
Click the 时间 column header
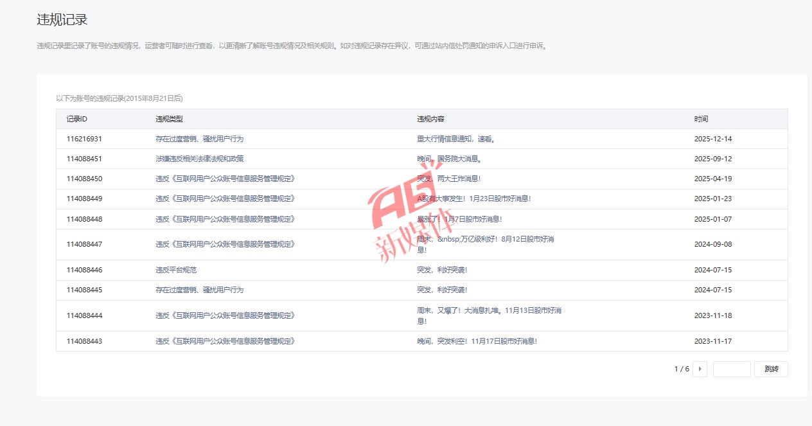coord(701,119)
